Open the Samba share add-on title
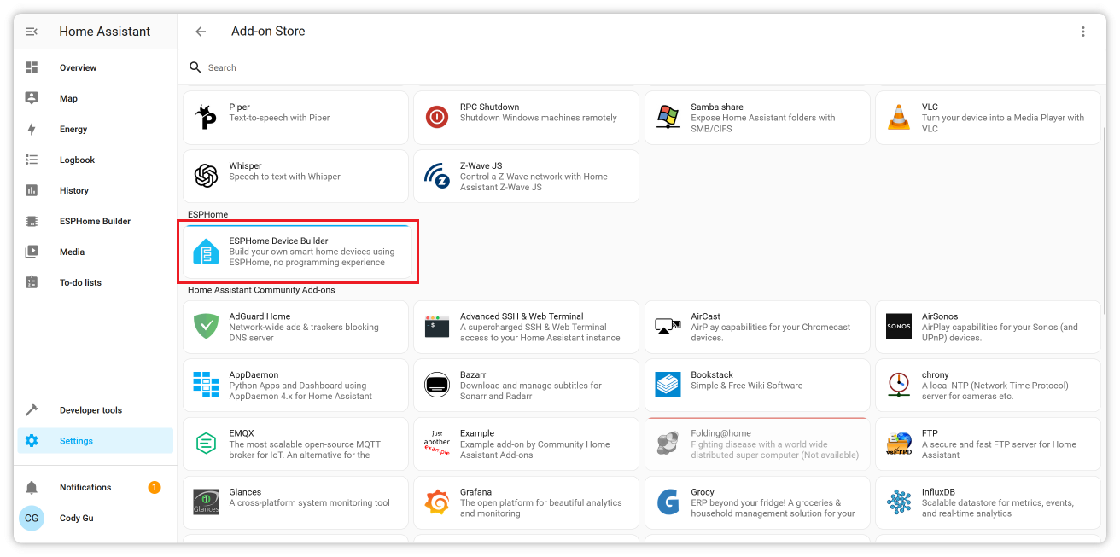 click(x=717, y=107)
